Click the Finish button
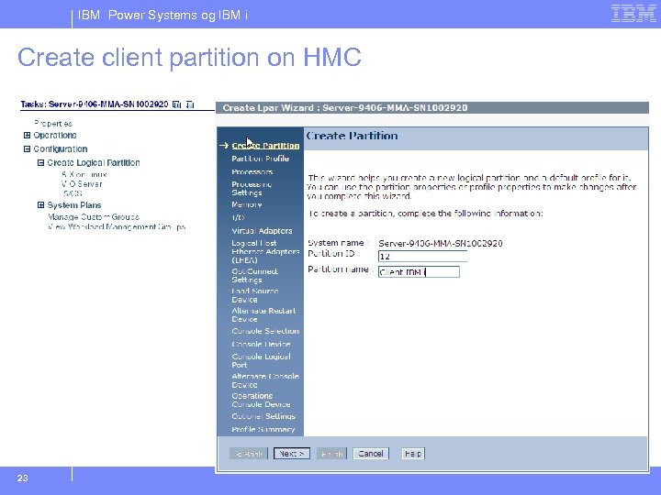Image resolution: width=661 pixels, height=495 pixels. click(331, 454)
